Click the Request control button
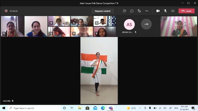Viewport: 198px width, 111px height. [103, 11]
